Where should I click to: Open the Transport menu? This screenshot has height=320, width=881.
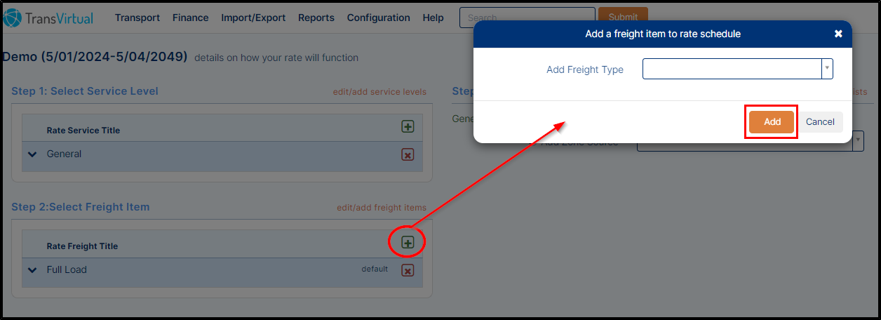[x=137, y=18]
